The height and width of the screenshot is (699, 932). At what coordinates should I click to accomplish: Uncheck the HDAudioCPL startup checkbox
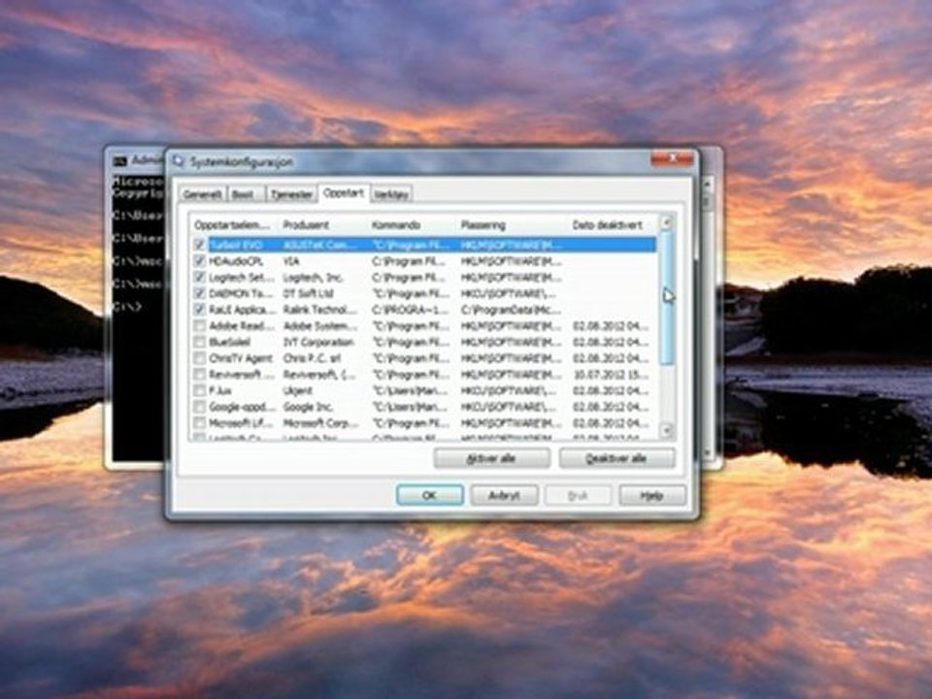click(200, 260)
